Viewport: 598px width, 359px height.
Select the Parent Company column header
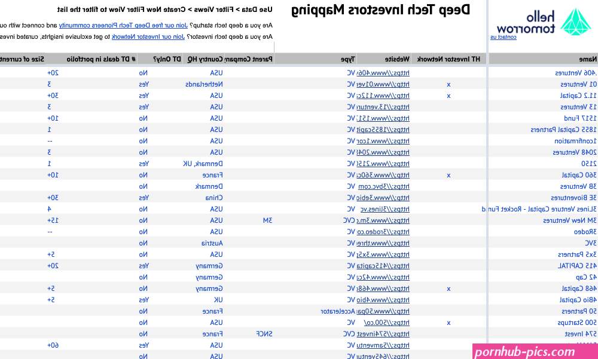(249, 59)
